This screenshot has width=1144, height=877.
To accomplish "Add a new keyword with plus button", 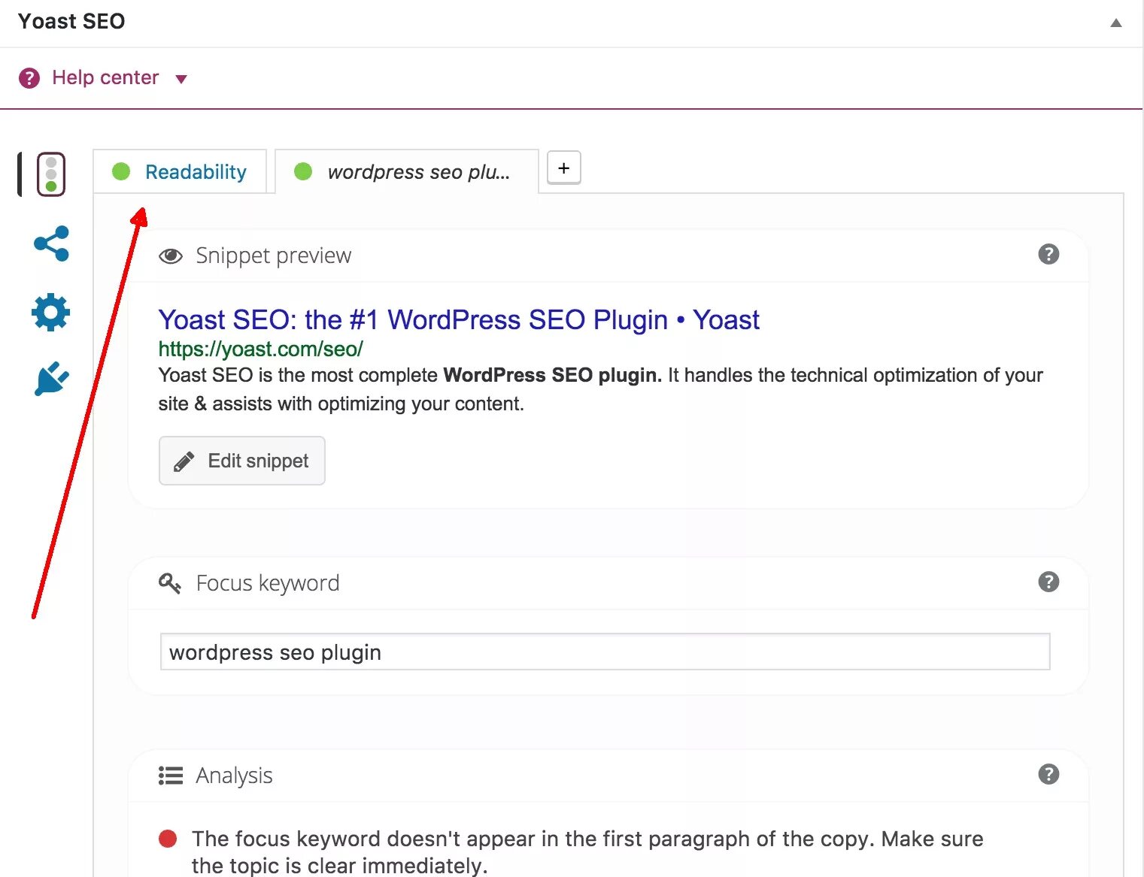I will coord(564,168).
